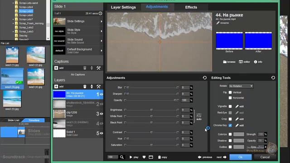Delete caption using Captions trash icon
Image resolution: width=290 pixels, height=163 pixels.
coord(85,68)
